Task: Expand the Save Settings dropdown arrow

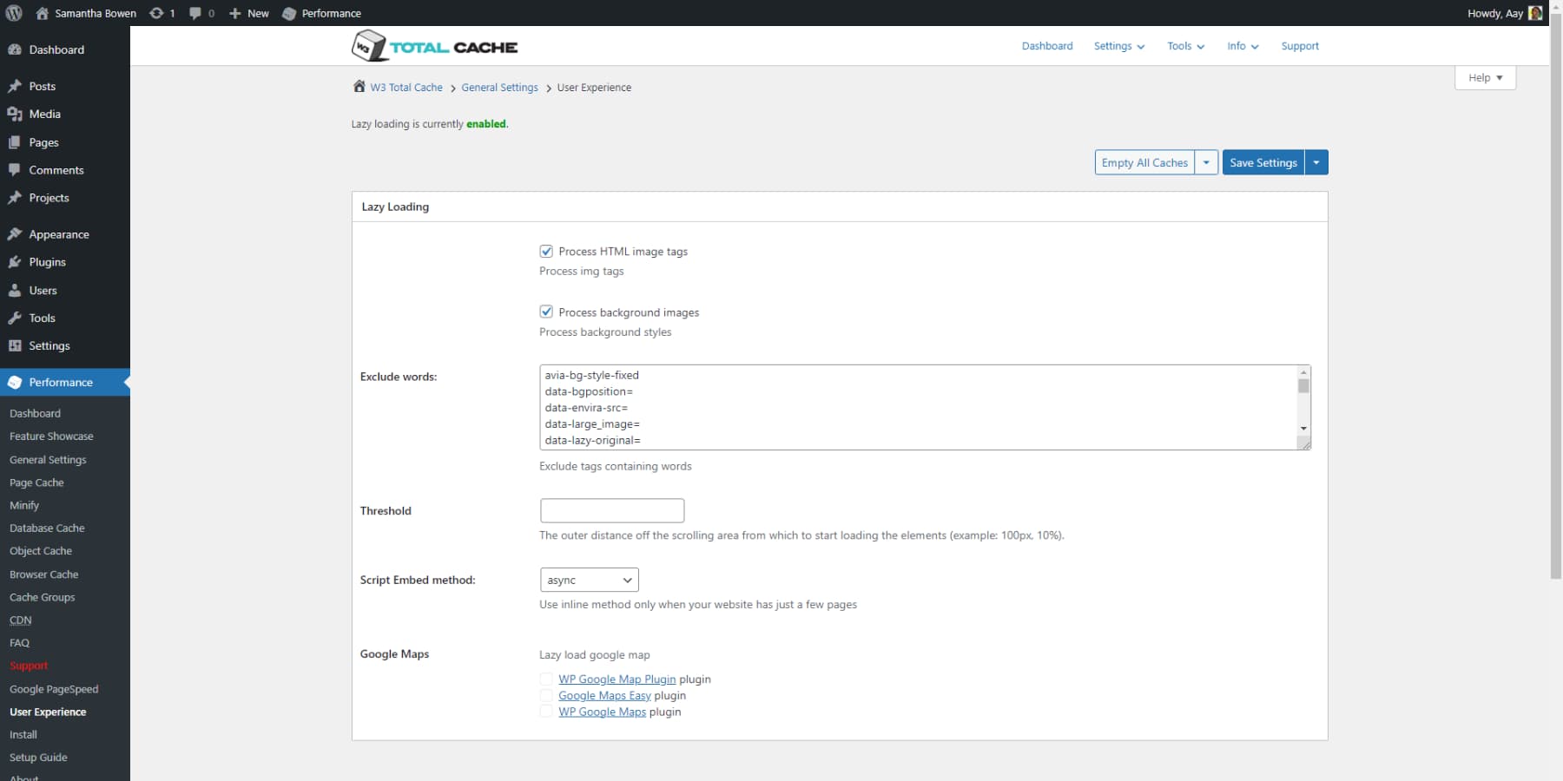Action: (1316, 162)
